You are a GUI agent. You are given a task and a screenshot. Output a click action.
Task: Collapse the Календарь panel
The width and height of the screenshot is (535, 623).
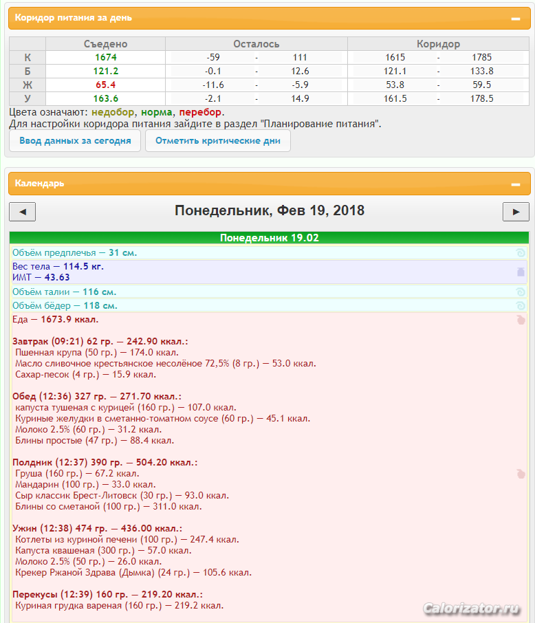516,184
